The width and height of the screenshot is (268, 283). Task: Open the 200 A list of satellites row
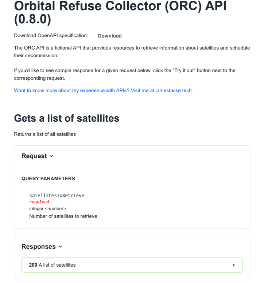[x=132, y=265]
